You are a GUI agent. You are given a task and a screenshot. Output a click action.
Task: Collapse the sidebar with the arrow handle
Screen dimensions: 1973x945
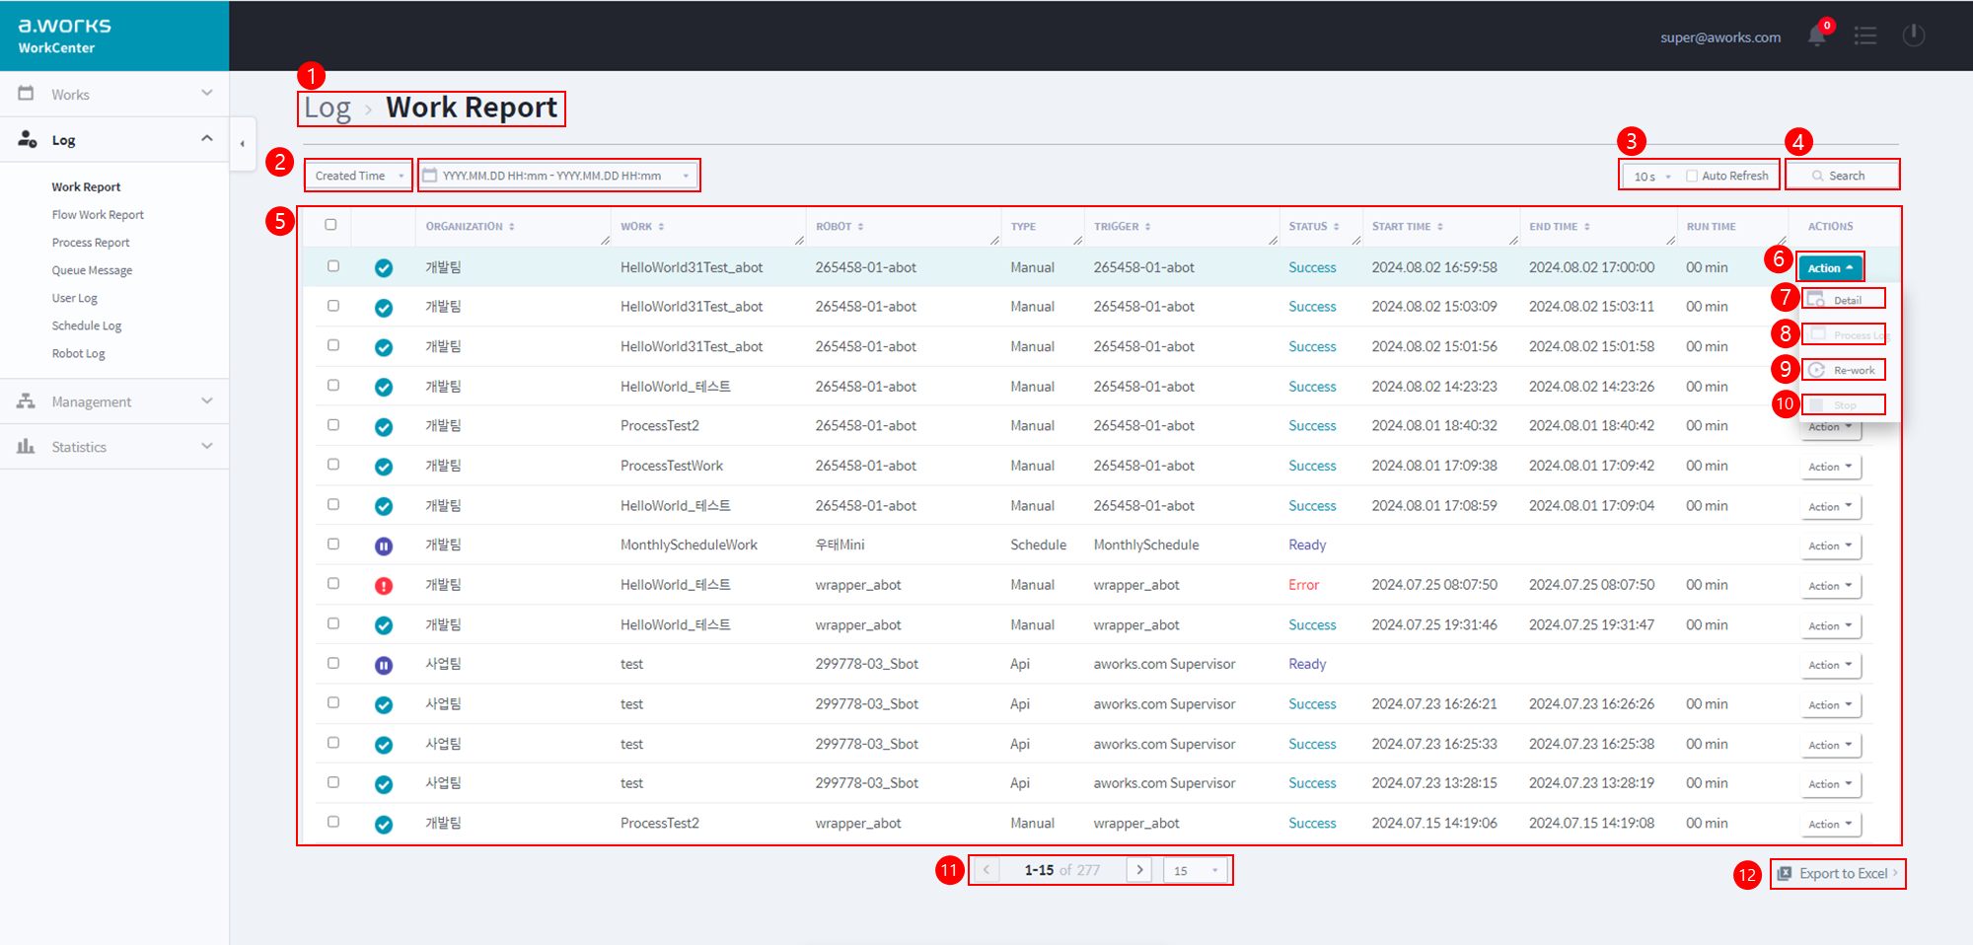pos(243,144)
